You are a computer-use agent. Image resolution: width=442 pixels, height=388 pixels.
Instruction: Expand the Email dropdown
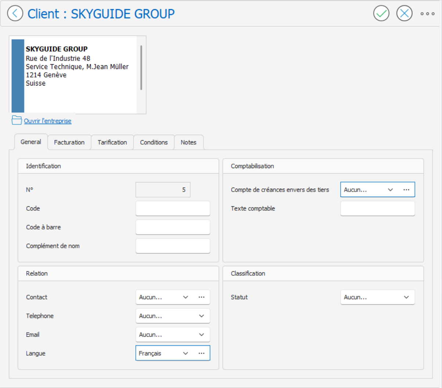[201, 334]
